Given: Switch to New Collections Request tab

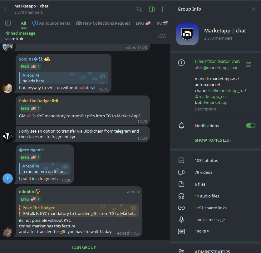Looking at the screenshot, I should pos(103,23).
